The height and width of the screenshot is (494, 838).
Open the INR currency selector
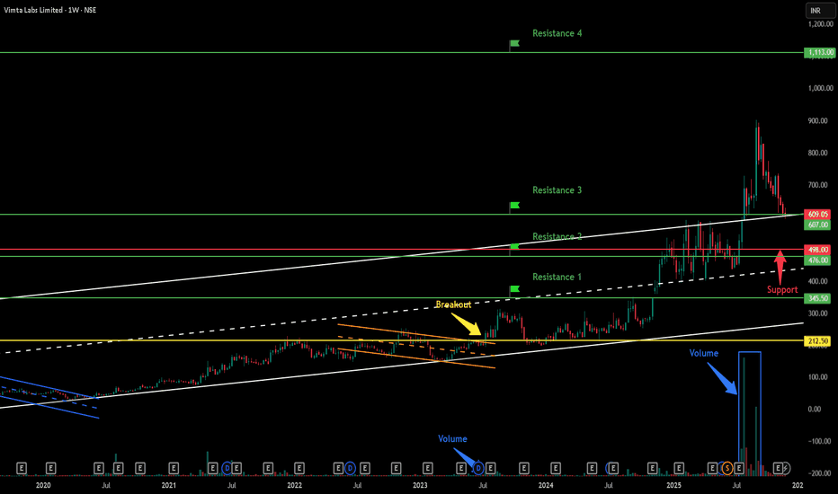click(x=820, y=11)
